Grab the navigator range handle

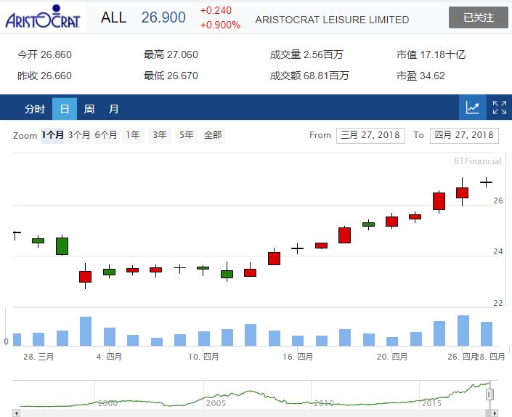click(x=489, y=394)
